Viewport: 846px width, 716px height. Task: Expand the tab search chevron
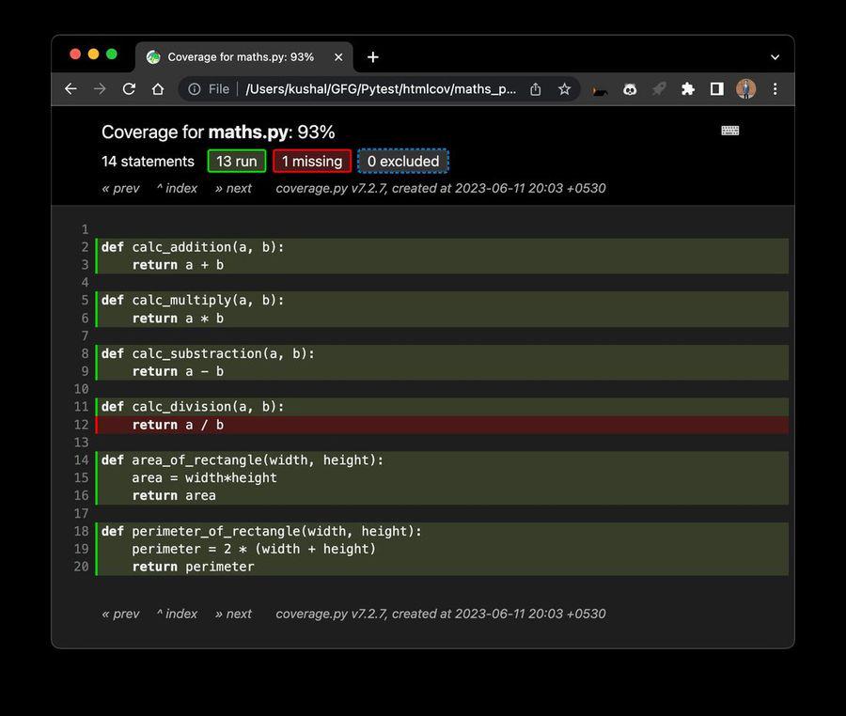click(x=775, y=57)
